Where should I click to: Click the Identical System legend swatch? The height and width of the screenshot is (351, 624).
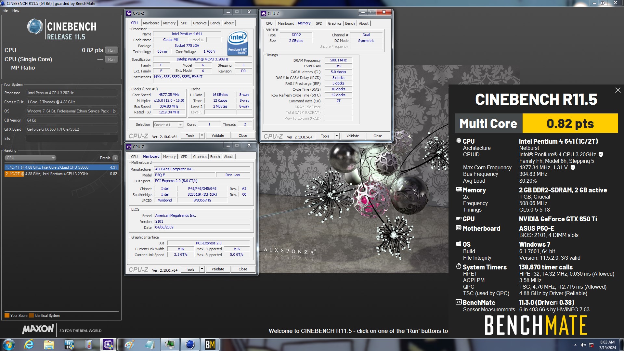(x=31, y=316)
